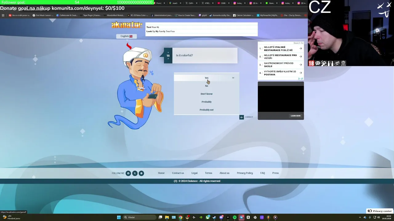Choose the Don't know answer
This screenshot has width=394, height=221.
click(207, 94)
